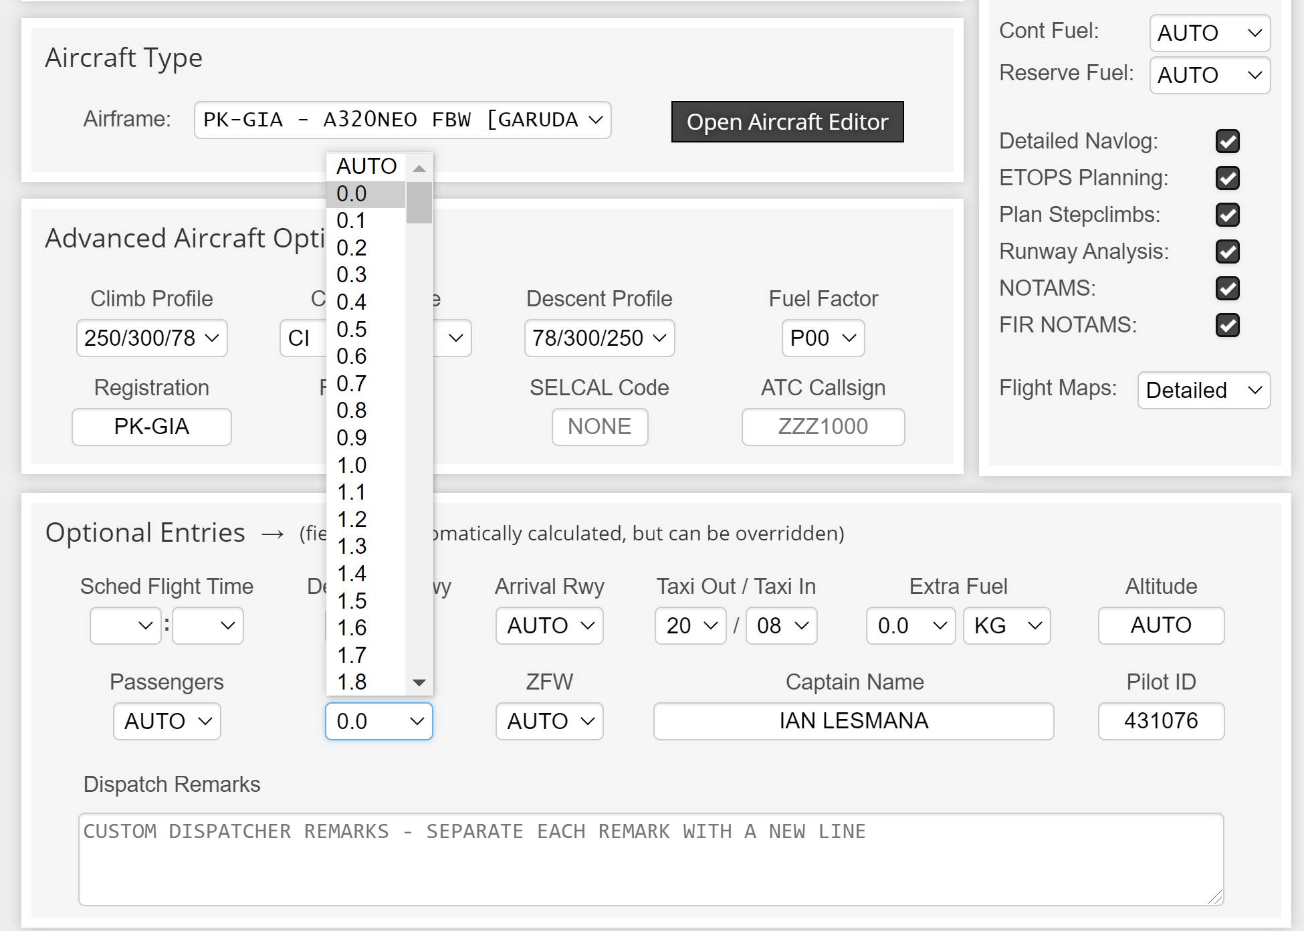Open the Airframe dropdown
The width and height of the screenshot is (1304, 931).
403,120
